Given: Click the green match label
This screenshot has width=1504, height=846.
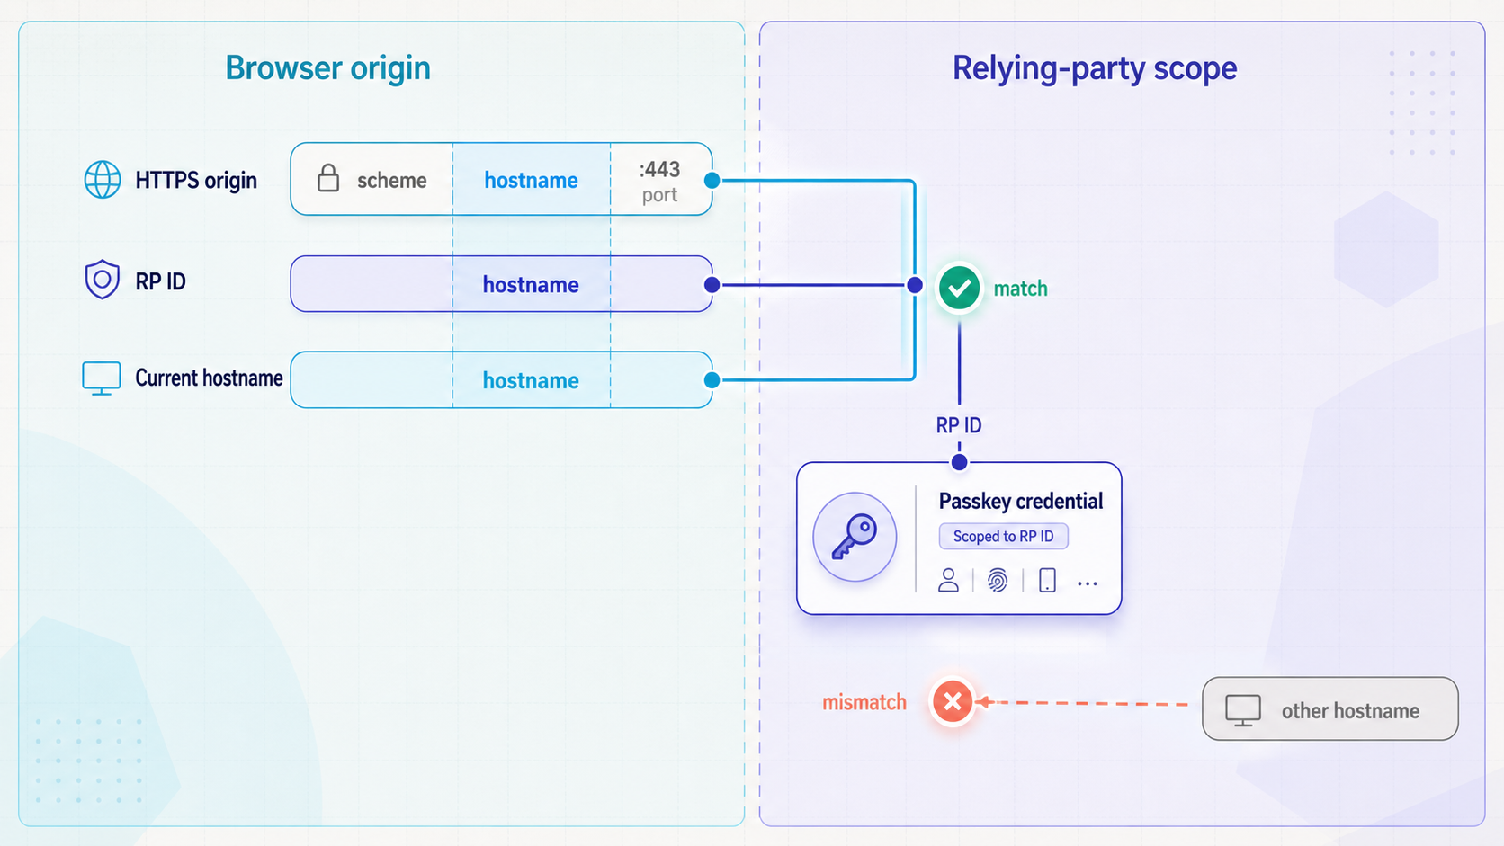Looking at the screenshot, I should (1020, 289).
